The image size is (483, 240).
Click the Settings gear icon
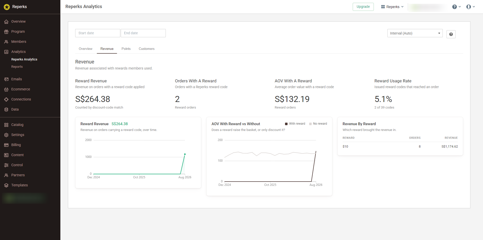pos(6,135)
